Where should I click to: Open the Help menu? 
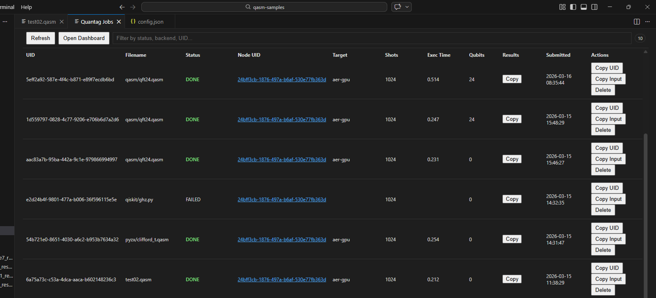pos(26,7)
